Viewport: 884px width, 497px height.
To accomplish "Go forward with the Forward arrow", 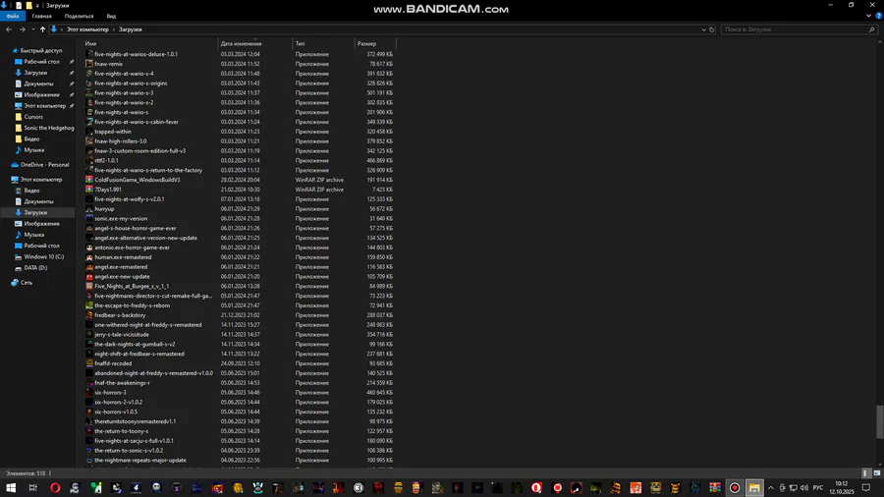I will [x=22, y=29].
